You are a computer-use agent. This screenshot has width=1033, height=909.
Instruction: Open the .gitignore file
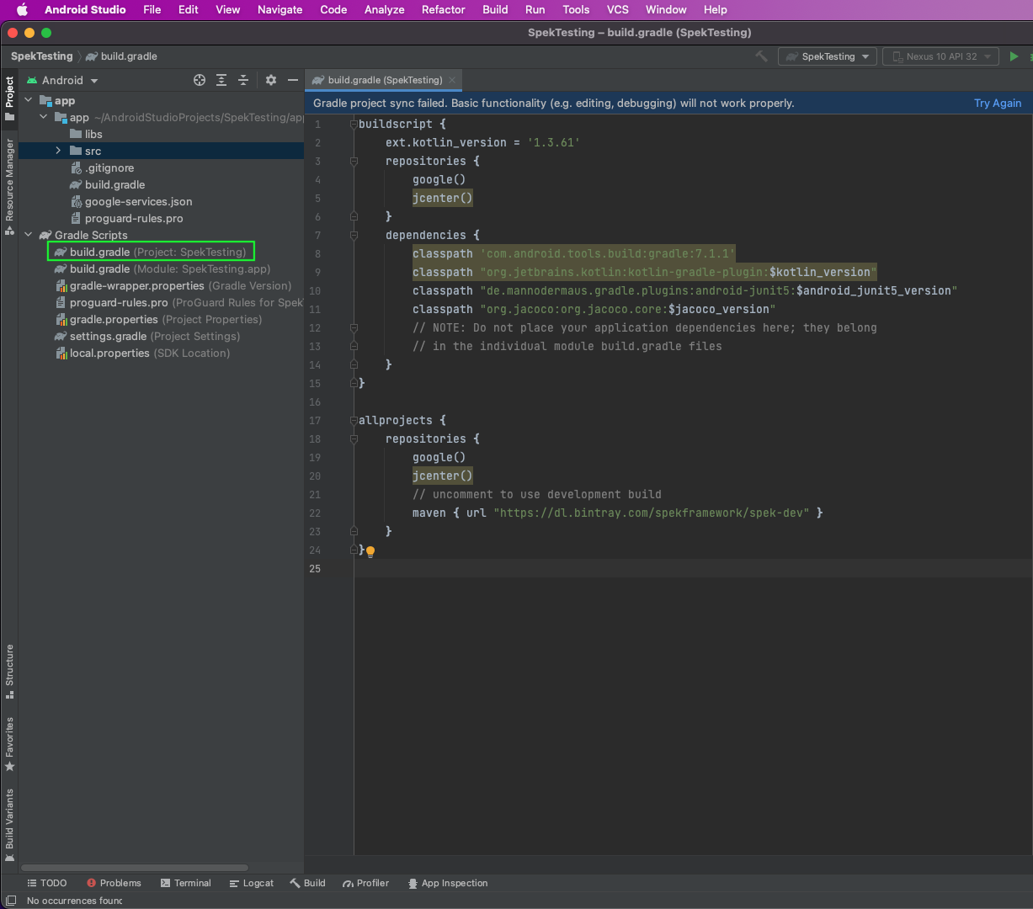point(102,167)
